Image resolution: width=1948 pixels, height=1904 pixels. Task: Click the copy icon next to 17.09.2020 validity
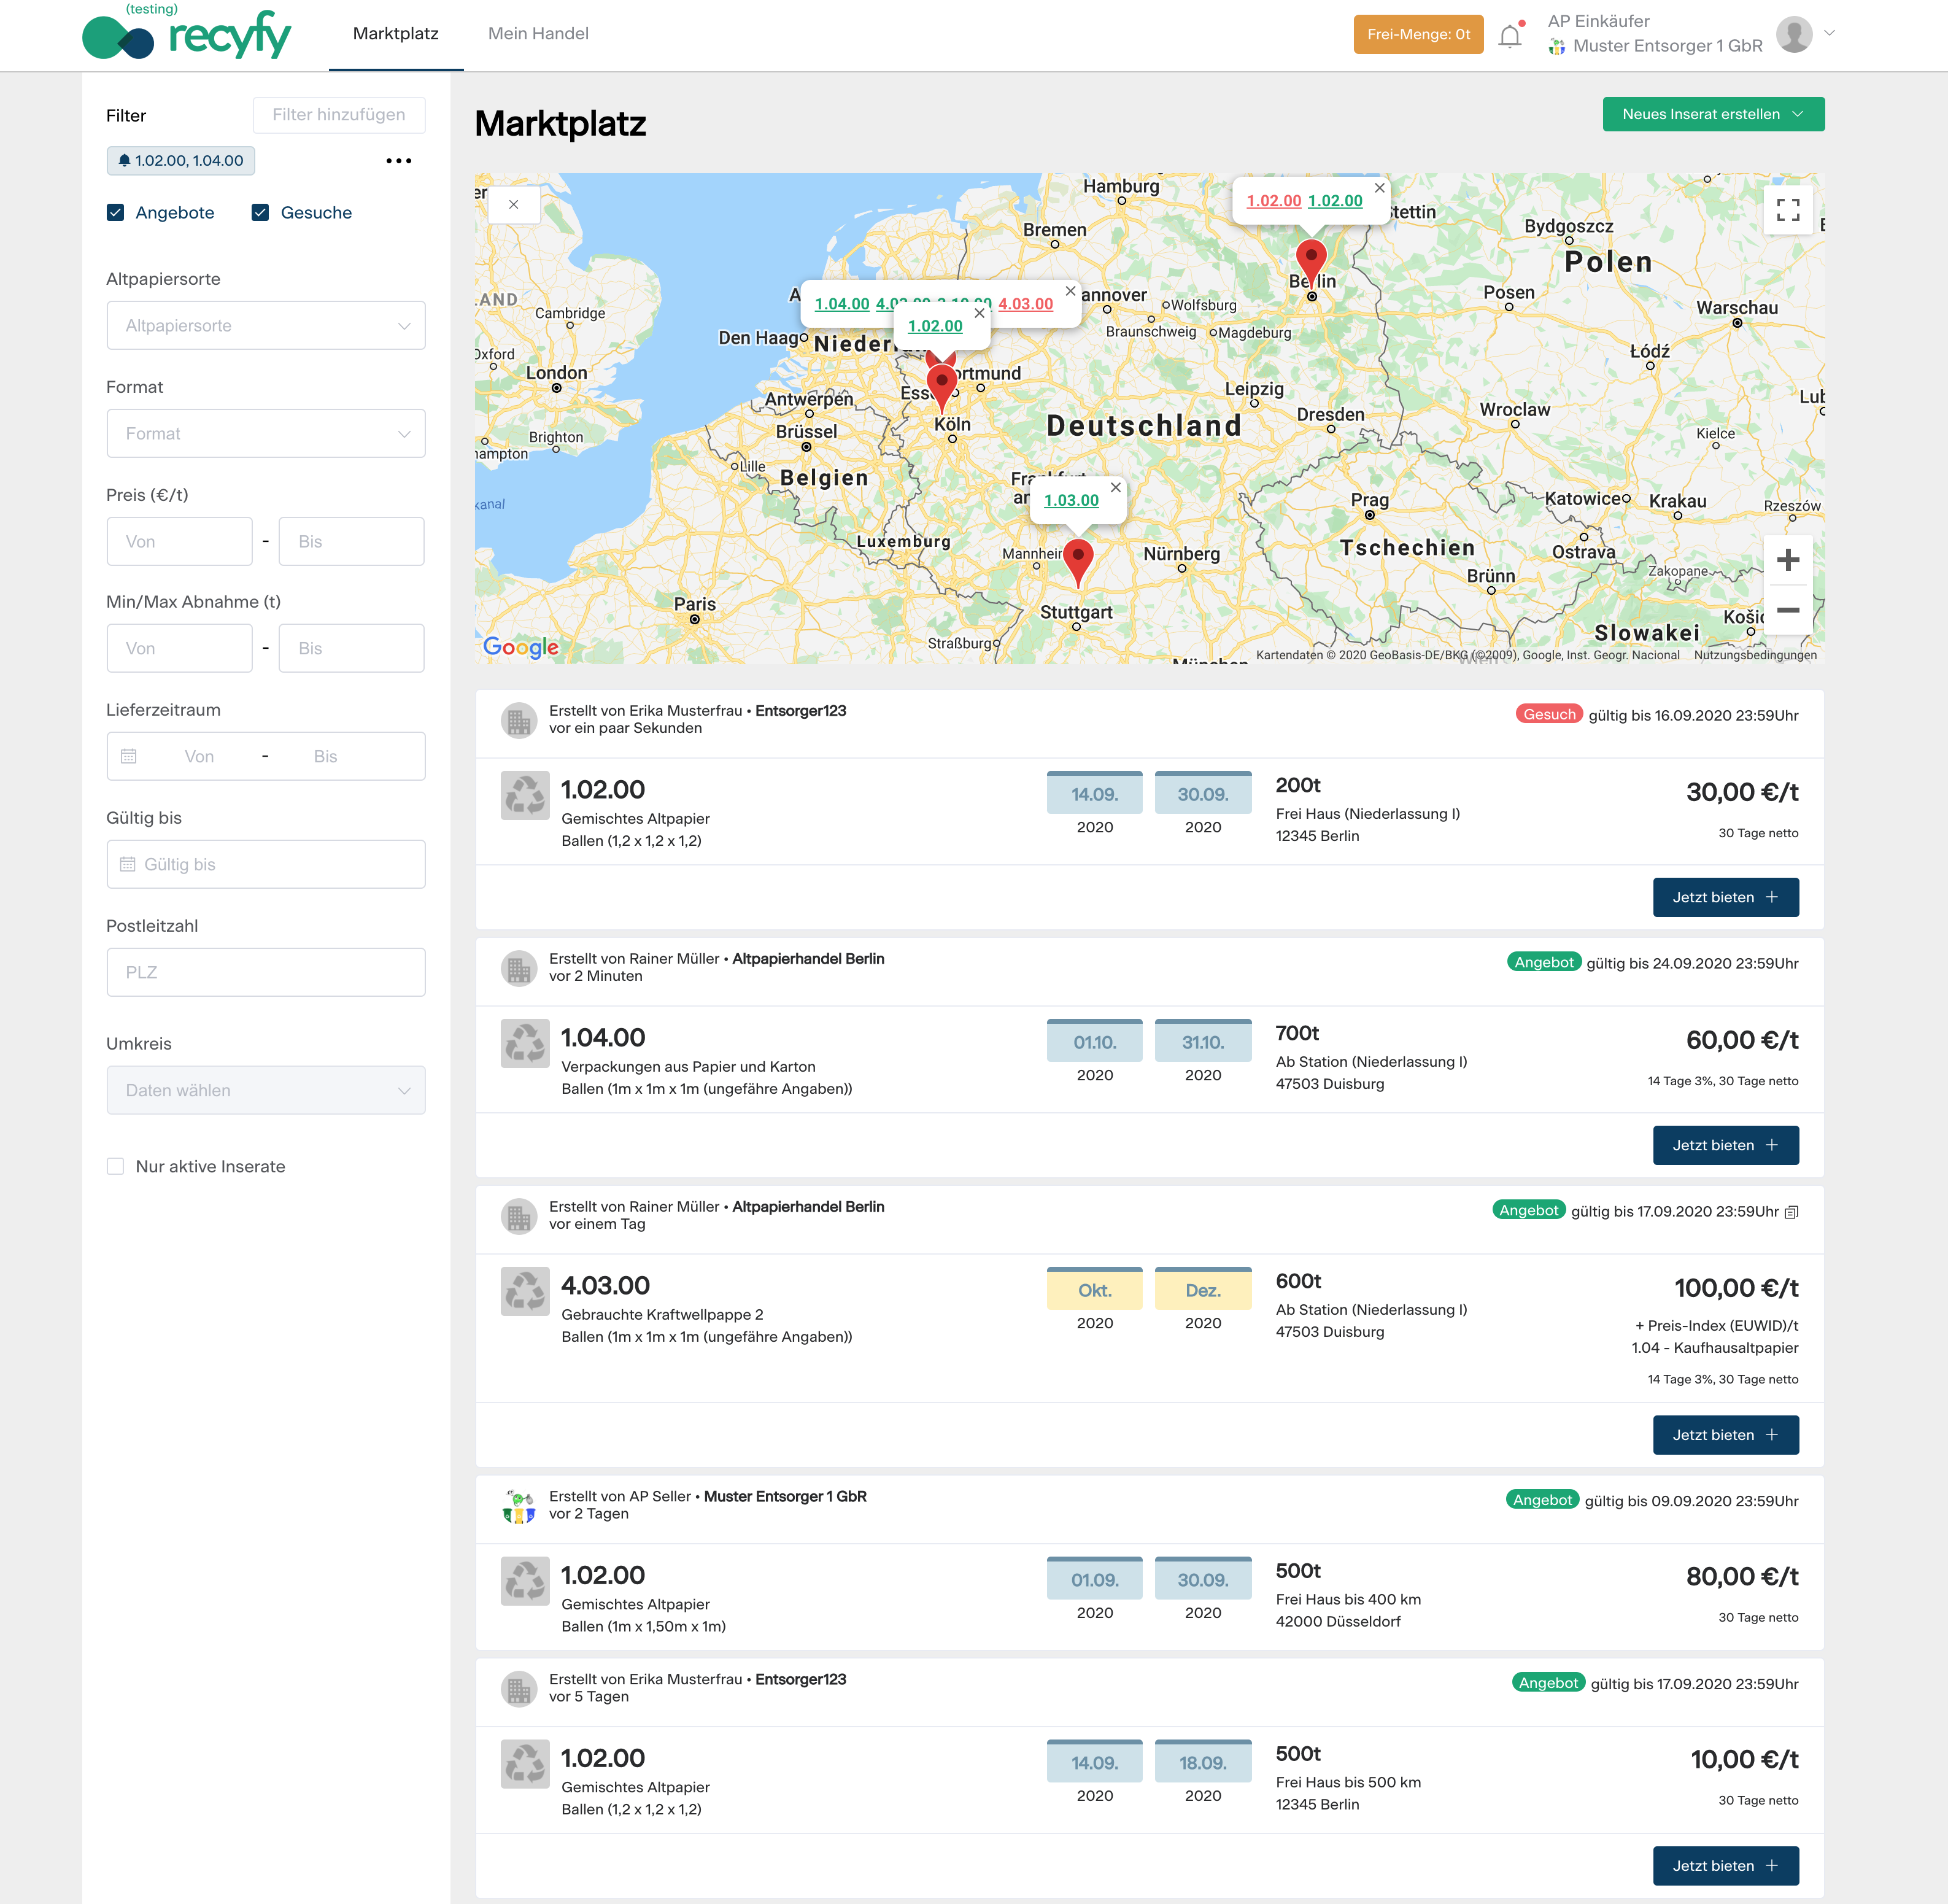point(1792,1212)
